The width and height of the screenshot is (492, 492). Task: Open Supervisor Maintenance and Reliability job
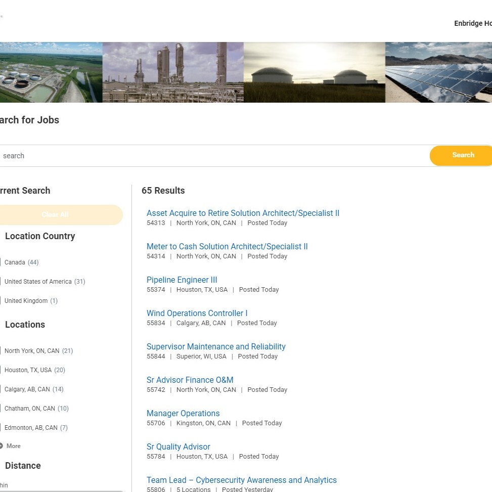coord(216,346)
